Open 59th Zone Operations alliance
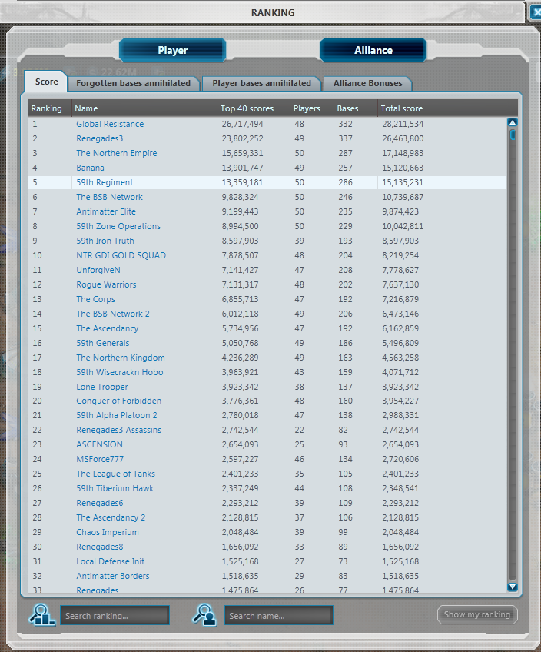This screenshot has height=652, width=541. pos(118,226)
